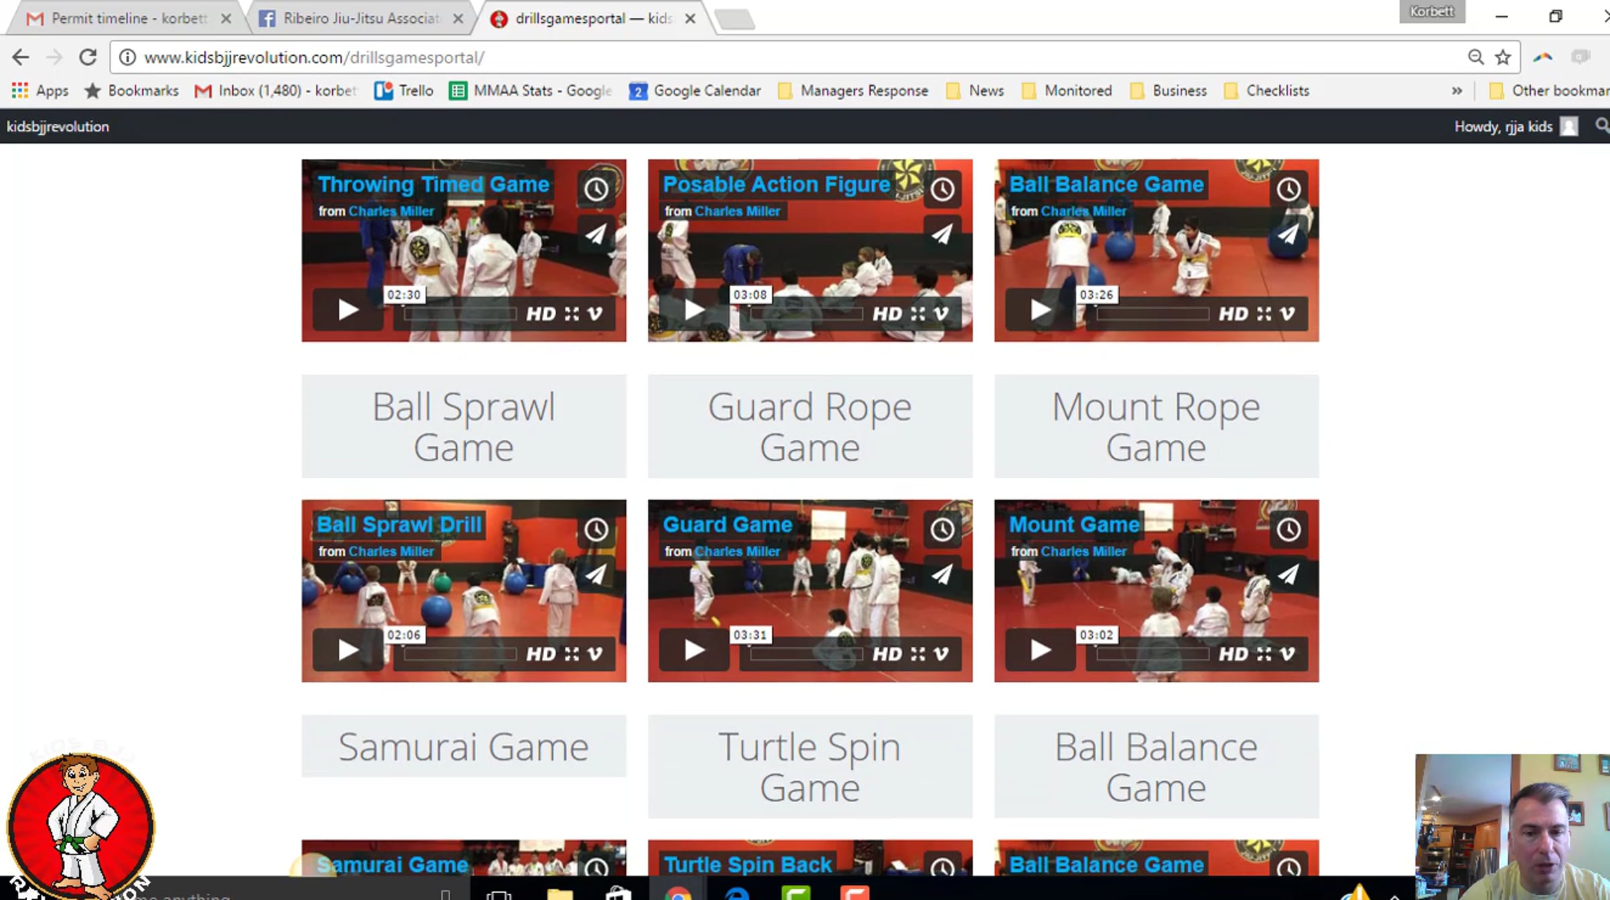Toggle HD on Posable Action Figure video
The width and height of the screenshot is (1610, 900).
coord(887,314)
